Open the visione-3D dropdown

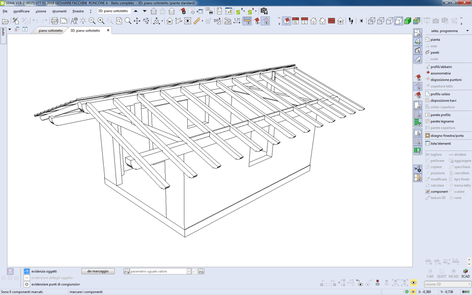click(x=469, y=284)
